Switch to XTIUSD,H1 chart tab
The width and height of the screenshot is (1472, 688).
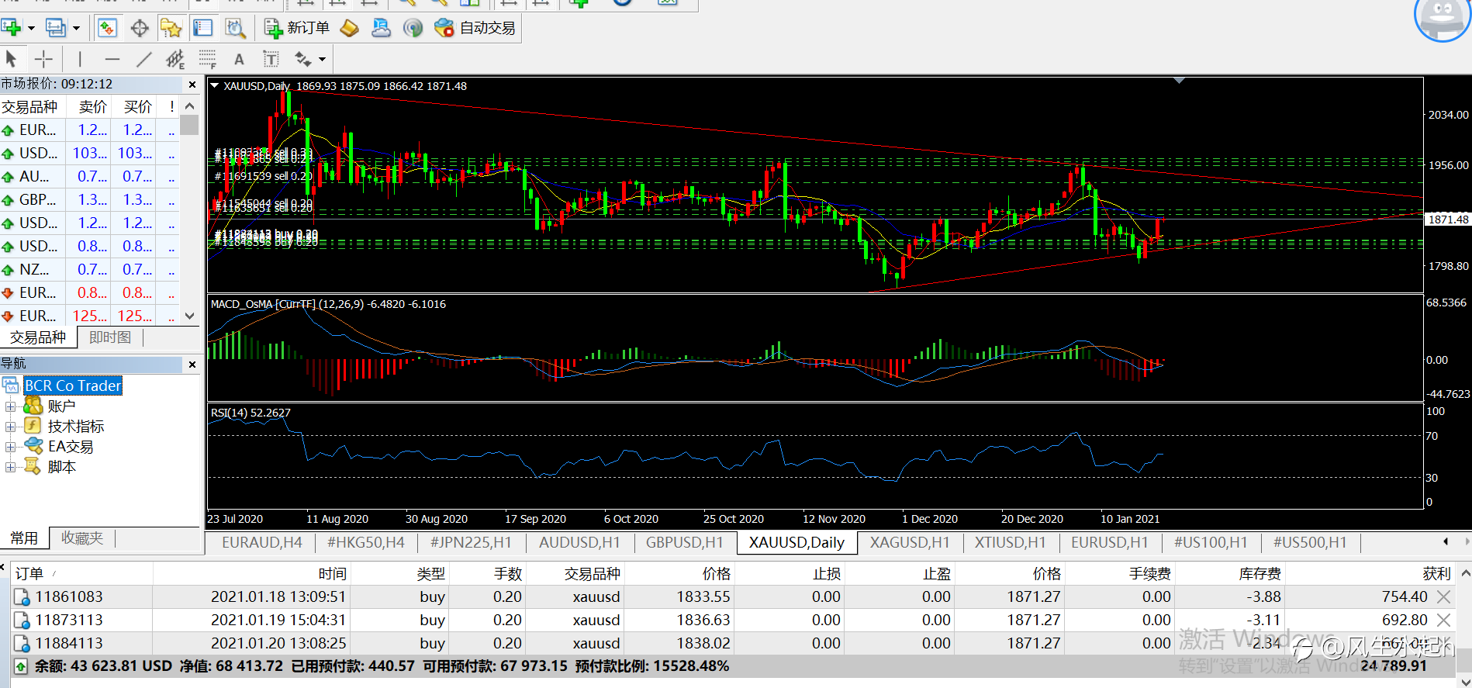(1010, 543)
